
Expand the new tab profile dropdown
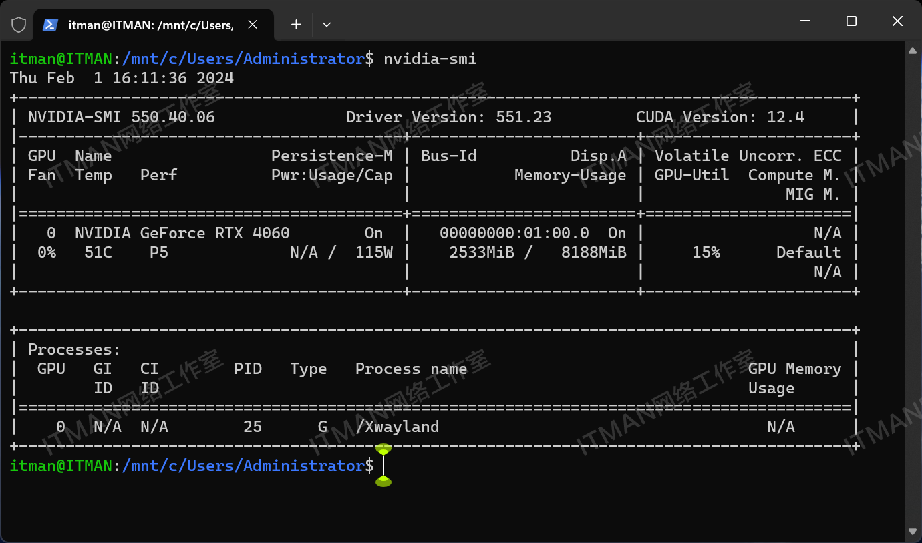click(x=327, y=25)
